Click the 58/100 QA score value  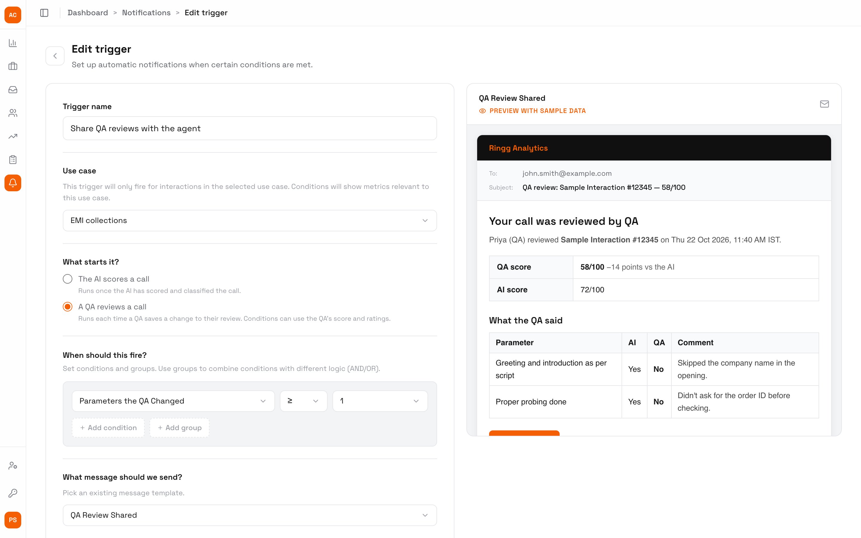tap(592, 267)
